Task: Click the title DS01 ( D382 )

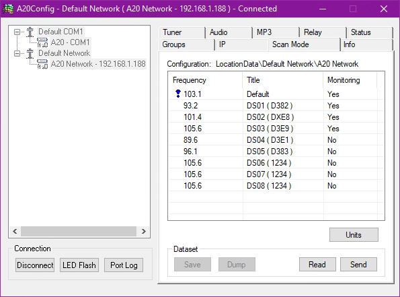Action: tap(270, 106)
